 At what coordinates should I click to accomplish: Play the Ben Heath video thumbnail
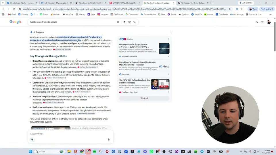(x=160, y=84)
